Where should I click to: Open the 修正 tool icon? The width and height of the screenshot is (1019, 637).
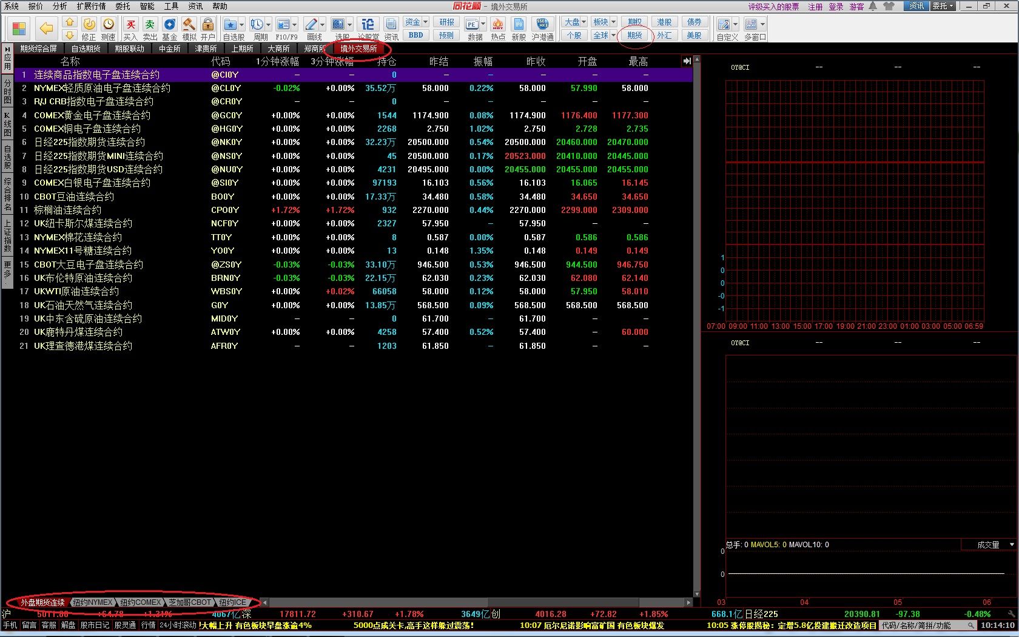click(89, 24)
